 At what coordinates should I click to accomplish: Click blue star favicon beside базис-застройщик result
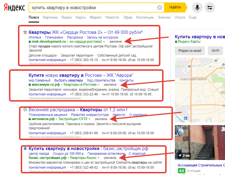25,148
